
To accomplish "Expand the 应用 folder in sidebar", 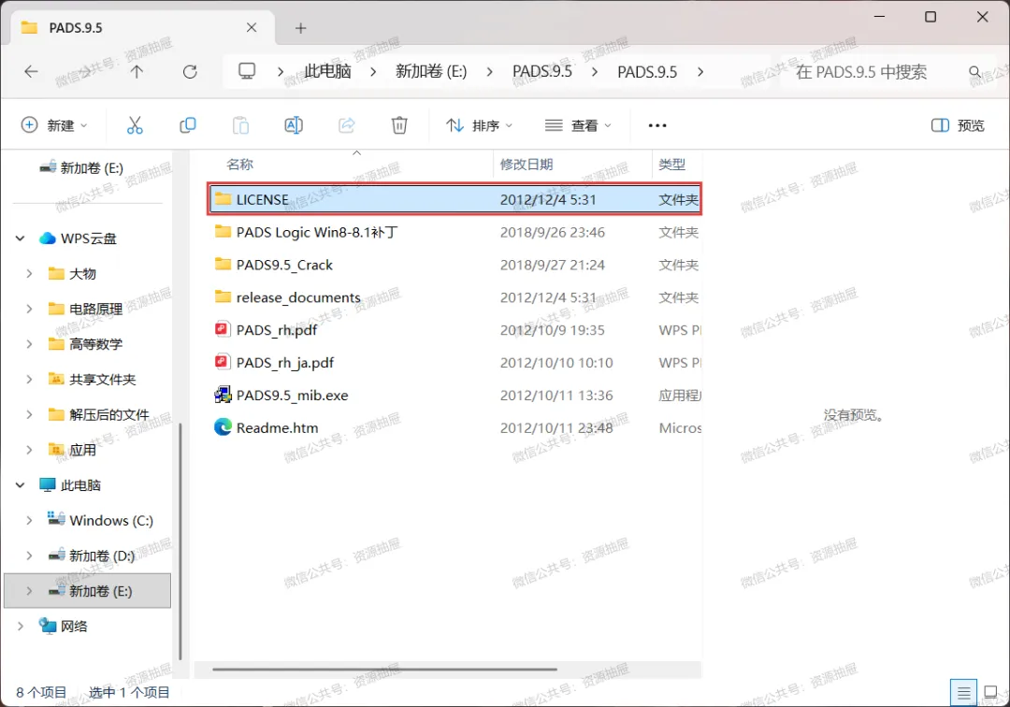I will click(29, 450).
